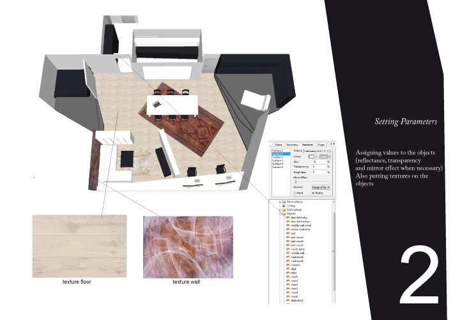Switch to the Geometry tab
453x320 pixels.
pyautogui.click(x=292, y=145)
